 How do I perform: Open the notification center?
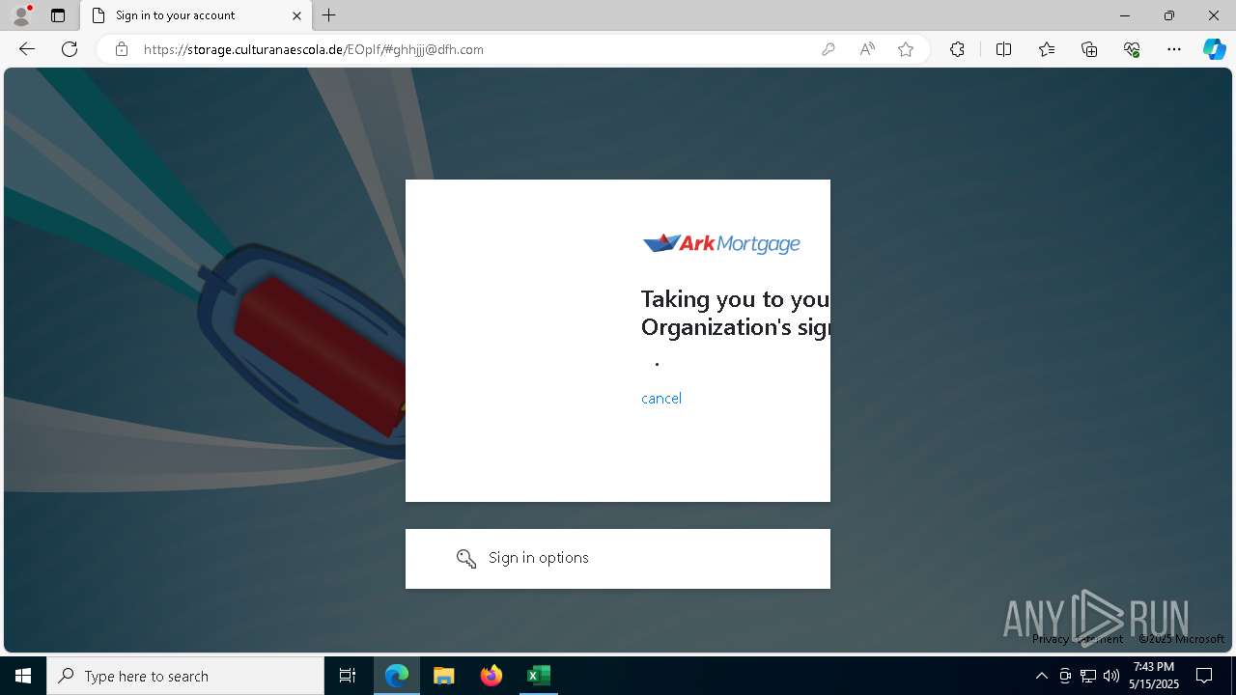click(1204, 676)
